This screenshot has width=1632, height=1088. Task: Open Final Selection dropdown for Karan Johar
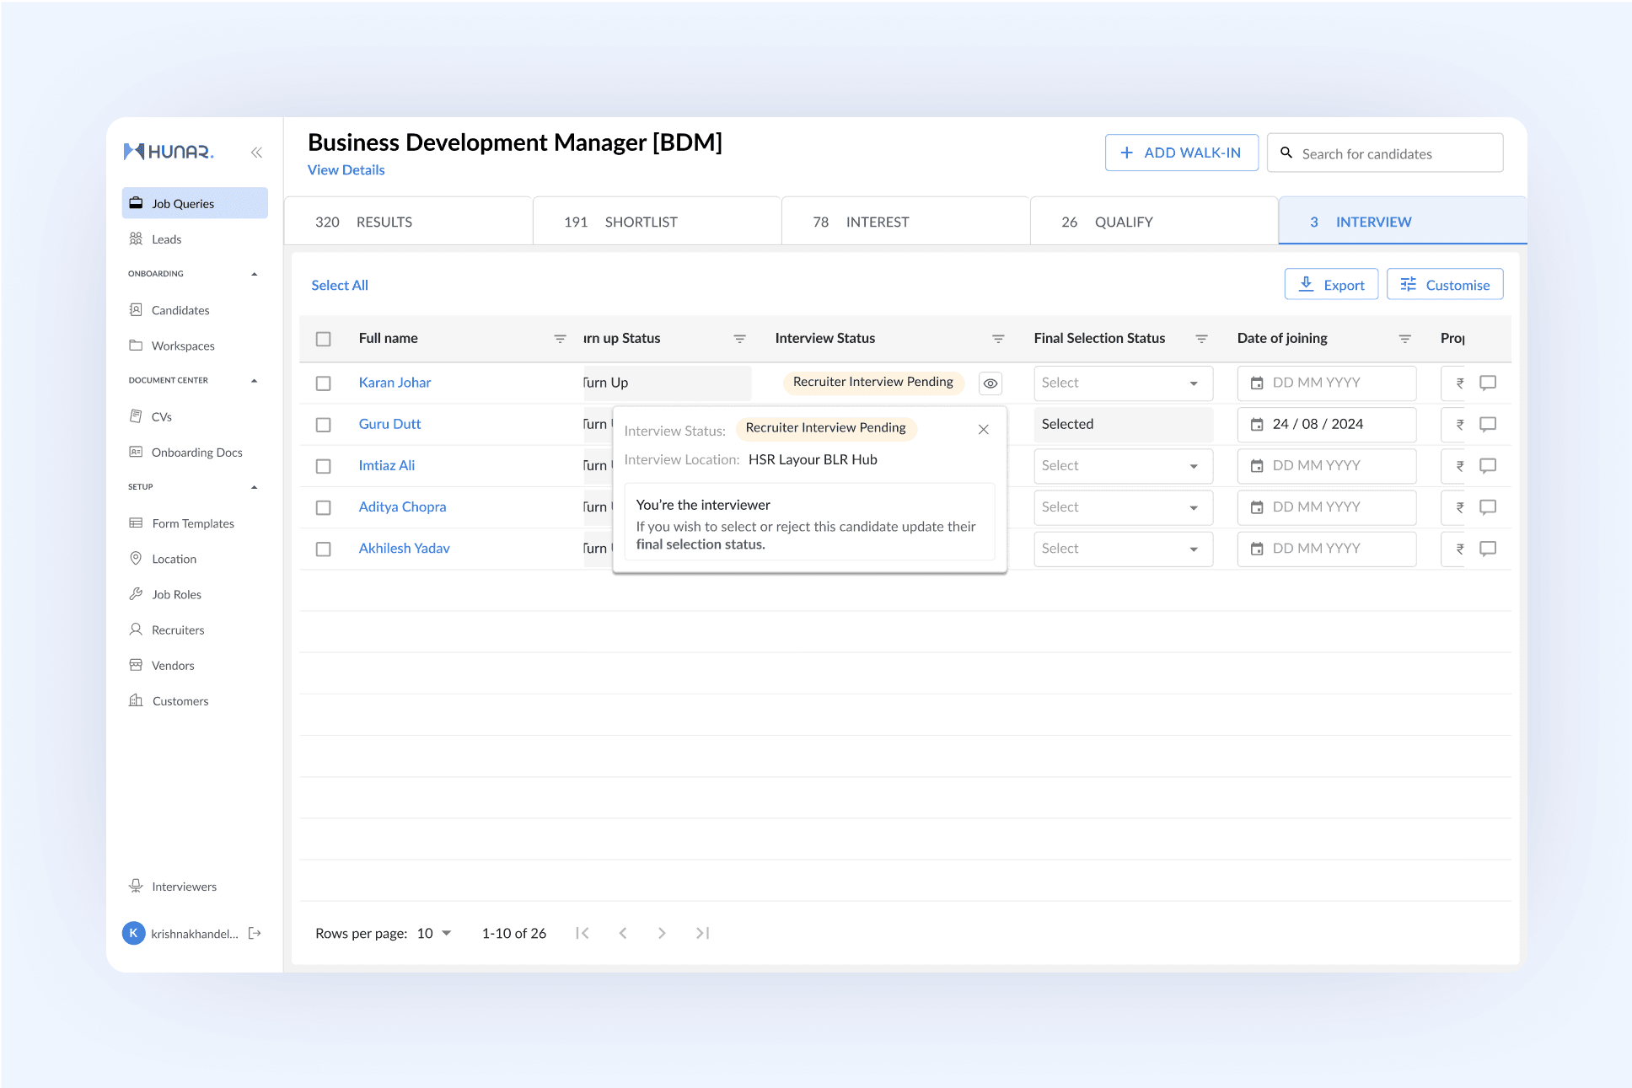pyautogui.click(x=1123, y=383)
